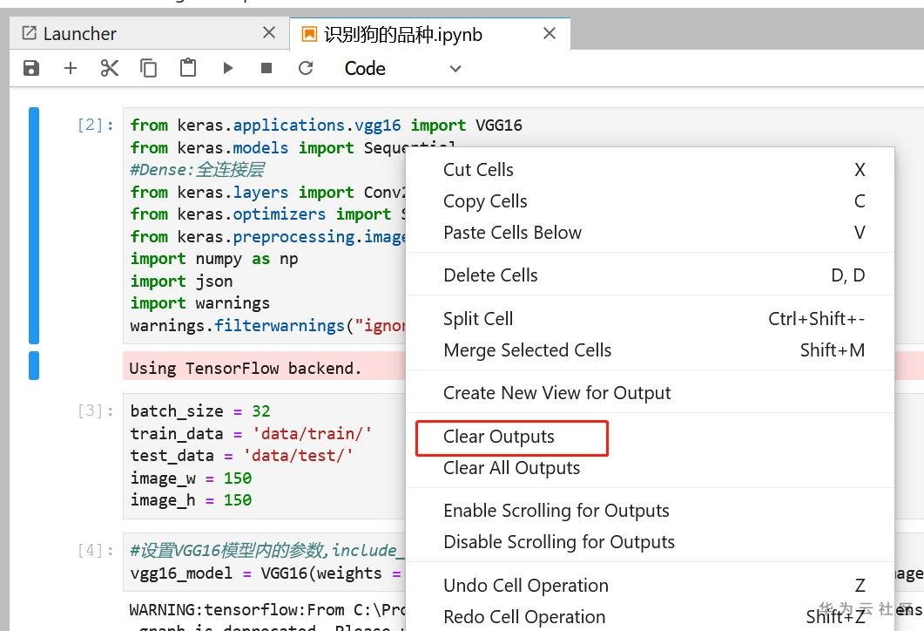Copy cells using toolbar copy icon
This screenshot has height=631, width=924.
149,68
